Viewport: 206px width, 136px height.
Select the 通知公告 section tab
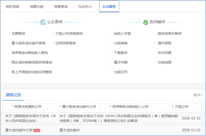pos(13,95)
